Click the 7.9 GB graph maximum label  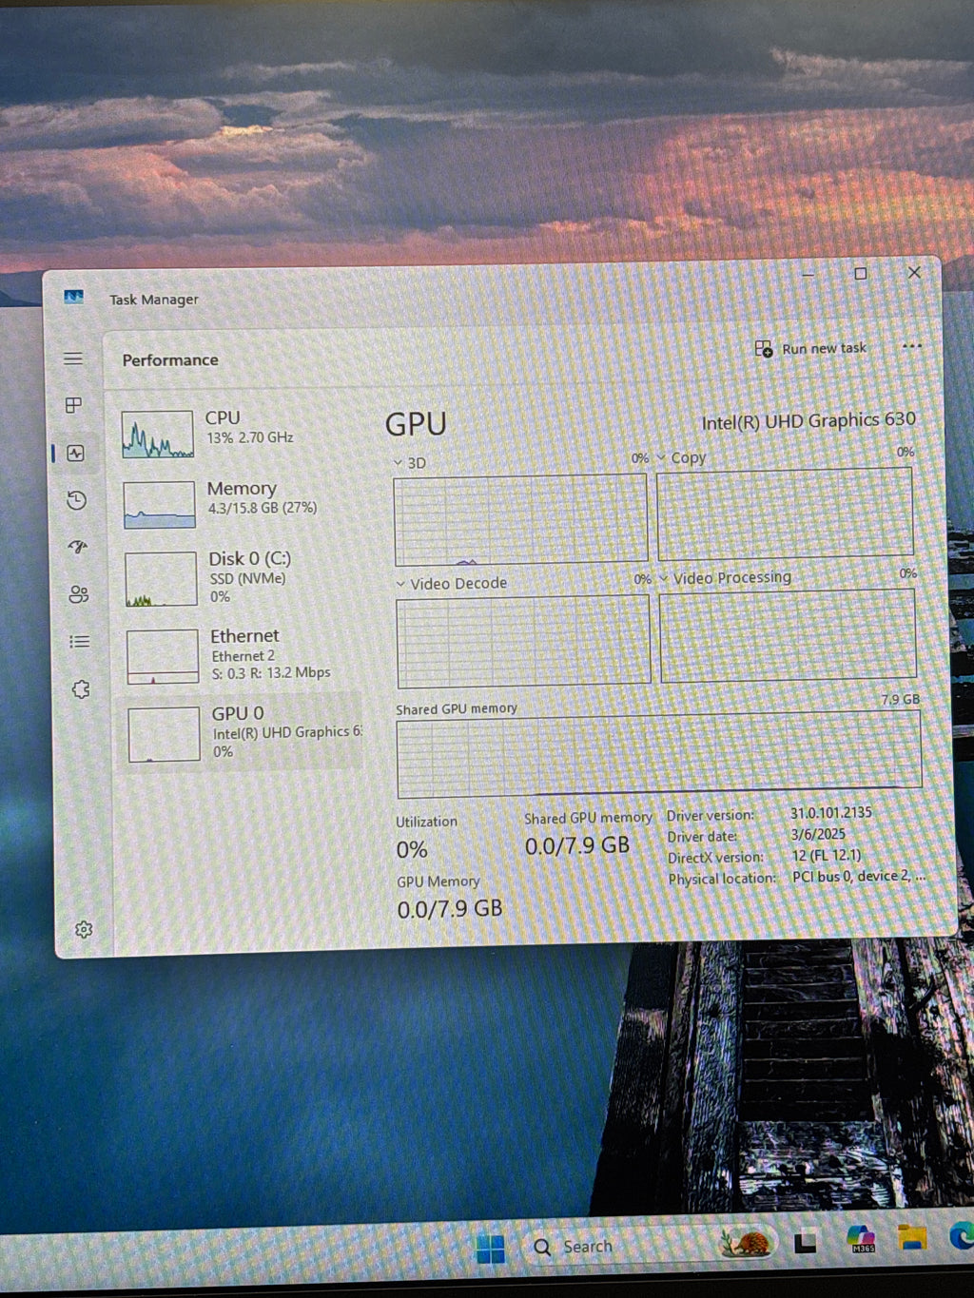[900, 699]
